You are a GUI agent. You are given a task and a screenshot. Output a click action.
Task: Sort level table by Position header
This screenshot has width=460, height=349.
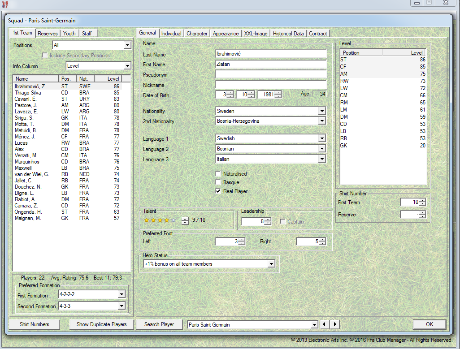[361, 53]
